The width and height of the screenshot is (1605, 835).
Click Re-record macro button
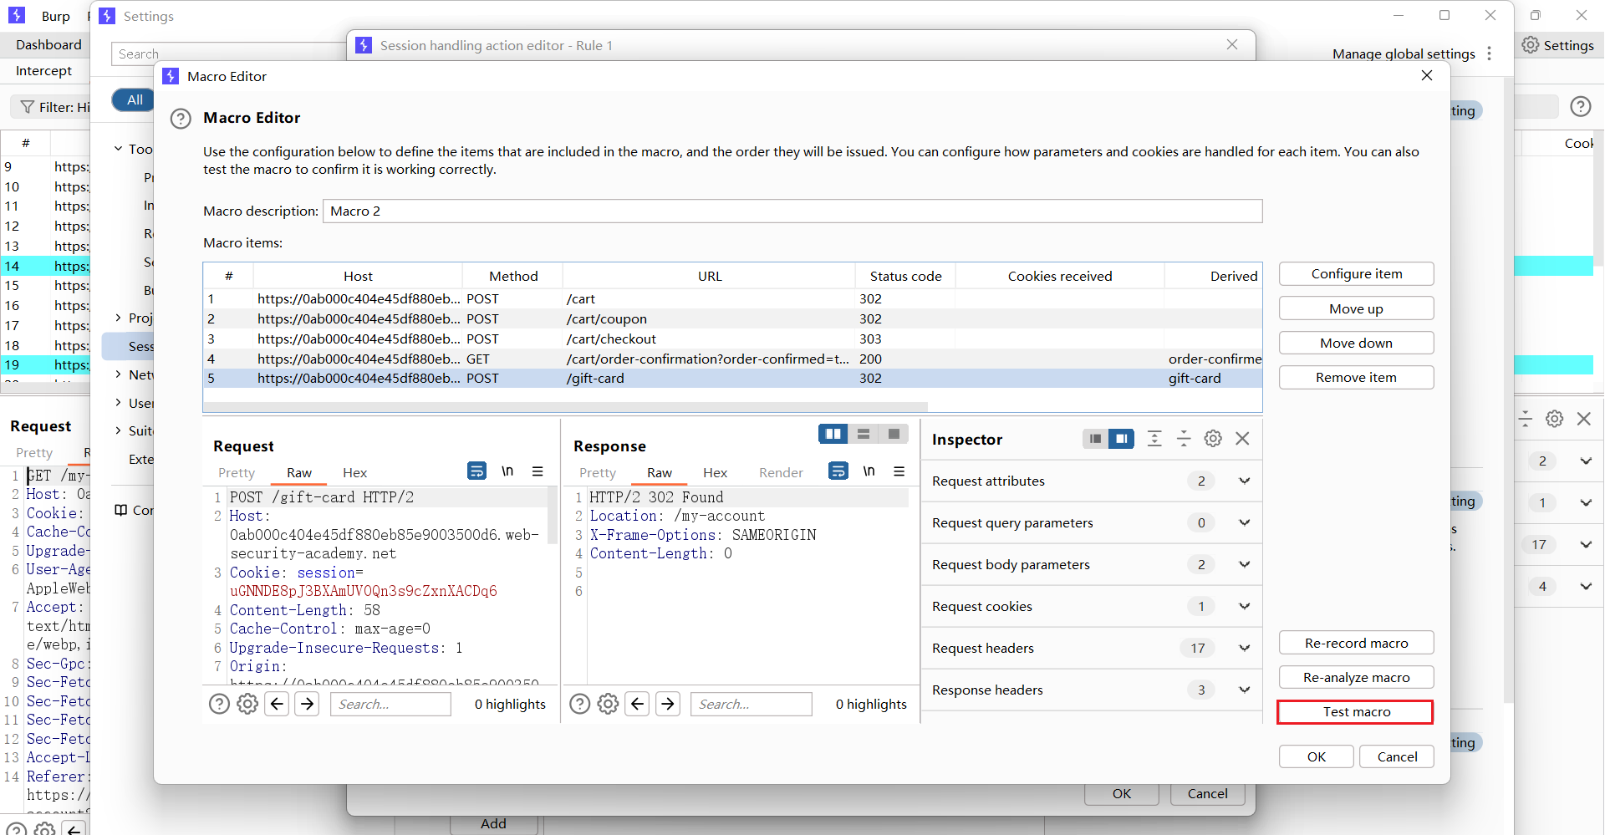pos(1356,644)
